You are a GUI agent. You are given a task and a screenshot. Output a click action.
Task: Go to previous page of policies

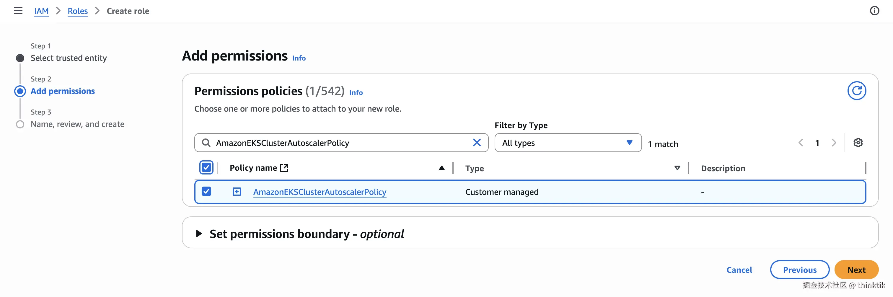tap(801, 142)
